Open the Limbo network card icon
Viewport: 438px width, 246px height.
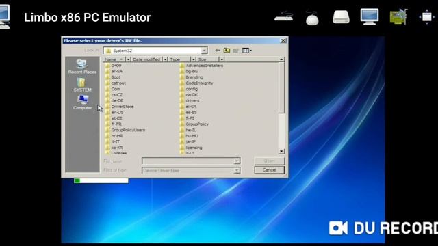coord(398,16)
